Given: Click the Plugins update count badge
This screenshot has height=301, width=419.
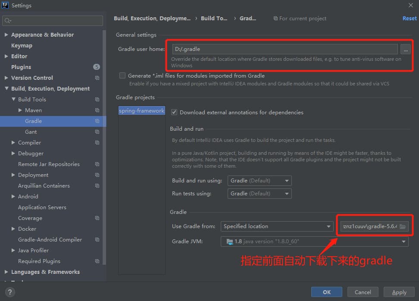Looking at the screenshot, I should coord(97,67).
